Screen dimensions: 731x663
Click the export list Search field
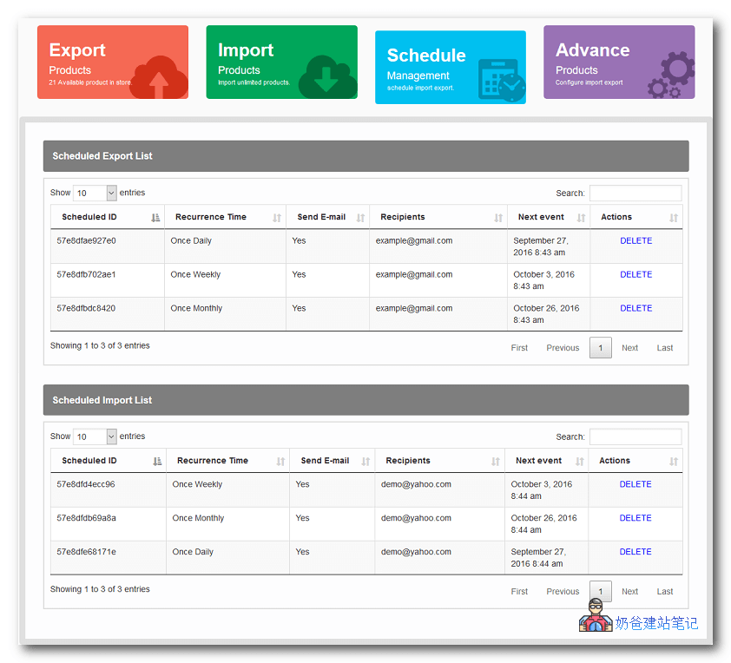(635, 194)
